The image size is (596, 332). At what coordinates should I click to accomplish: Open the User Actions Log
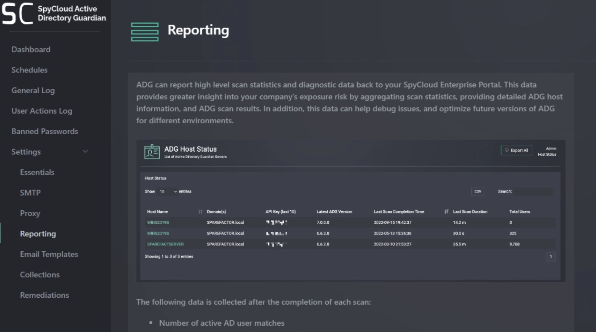point(42,111)
